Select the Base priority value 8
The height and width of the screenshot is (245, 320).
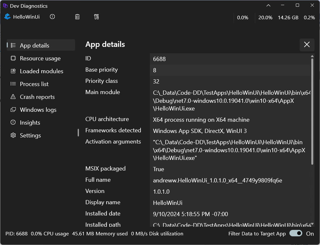154,70
